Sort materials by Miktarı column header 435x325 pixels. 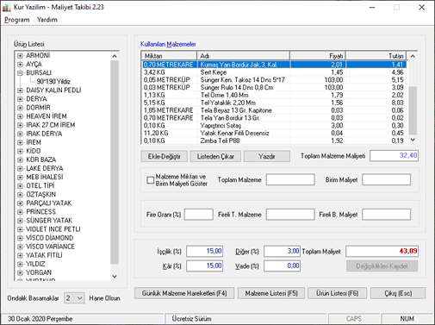point(169,56)
